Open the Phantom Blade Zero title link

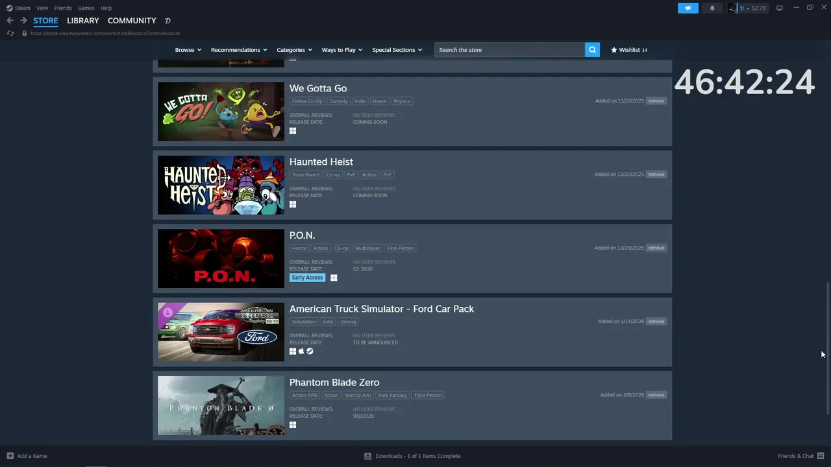pos(334,382)
